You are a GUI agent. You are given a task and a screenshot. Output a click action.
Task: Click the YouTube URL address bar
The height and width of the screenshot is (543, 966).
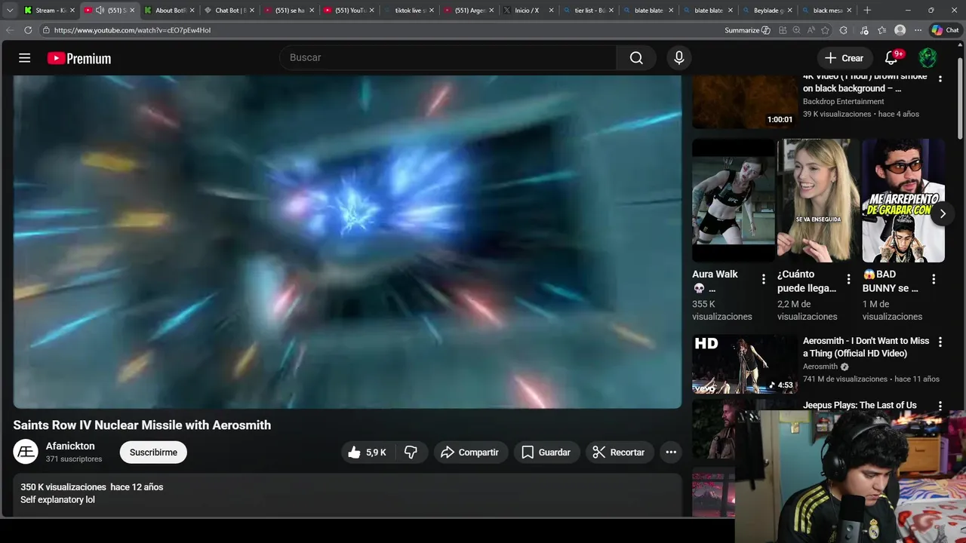point(377,30)
